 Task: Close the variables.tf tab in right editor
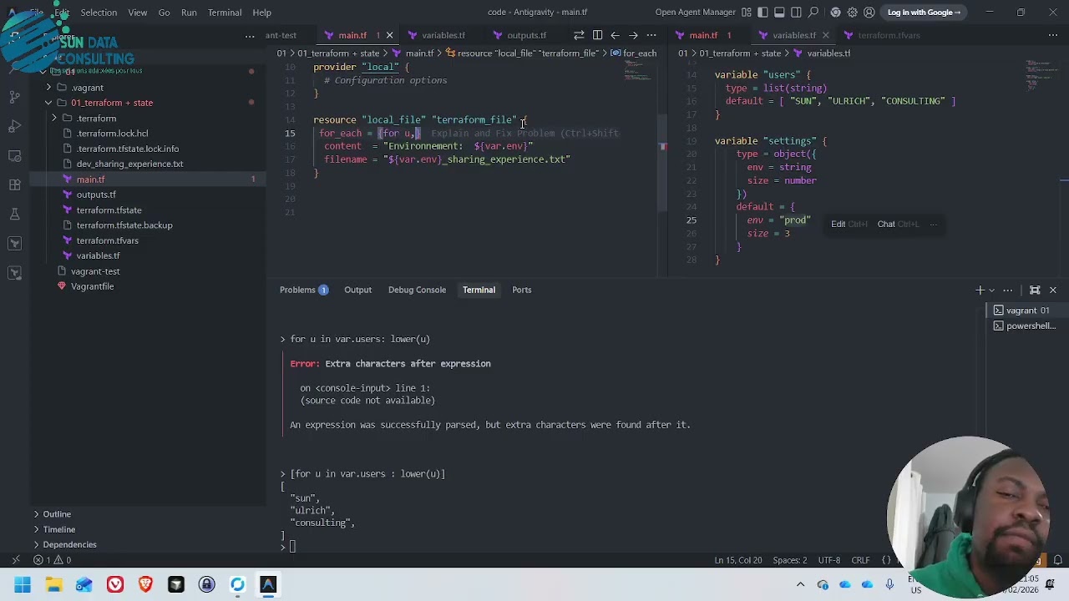(x=825, y=36)
